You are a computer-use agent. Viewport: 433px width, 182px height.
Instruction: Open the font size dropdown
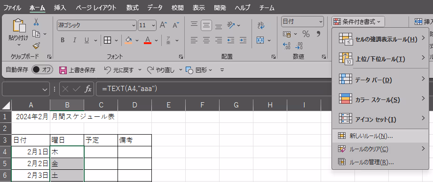[154, 25]
